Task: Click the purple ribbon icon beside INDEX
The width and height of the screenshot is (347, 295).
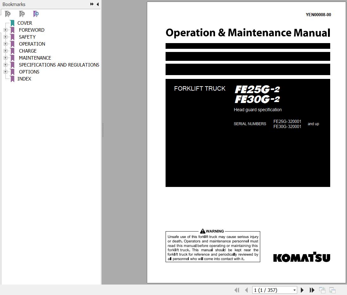Action: [x=12, y=79]
